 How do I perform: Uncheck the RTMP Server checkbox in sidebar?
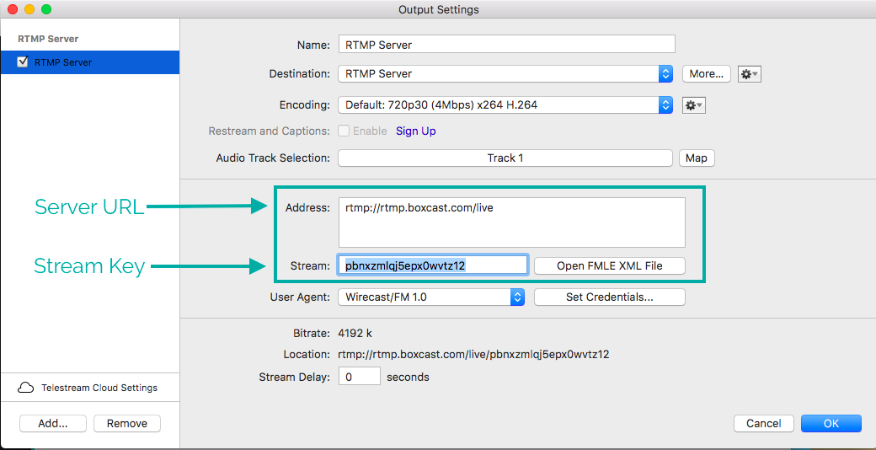pyautogui.click(x=23, y=62)
